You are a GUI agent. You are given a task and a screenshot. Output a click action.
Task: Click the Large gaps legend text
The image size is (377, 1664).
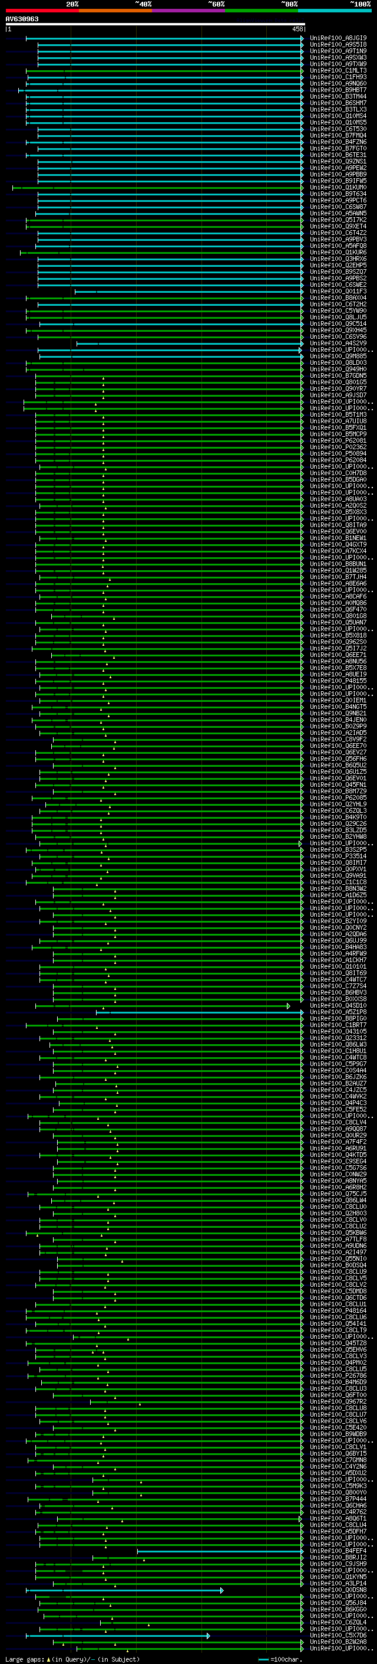point(71,1659)
